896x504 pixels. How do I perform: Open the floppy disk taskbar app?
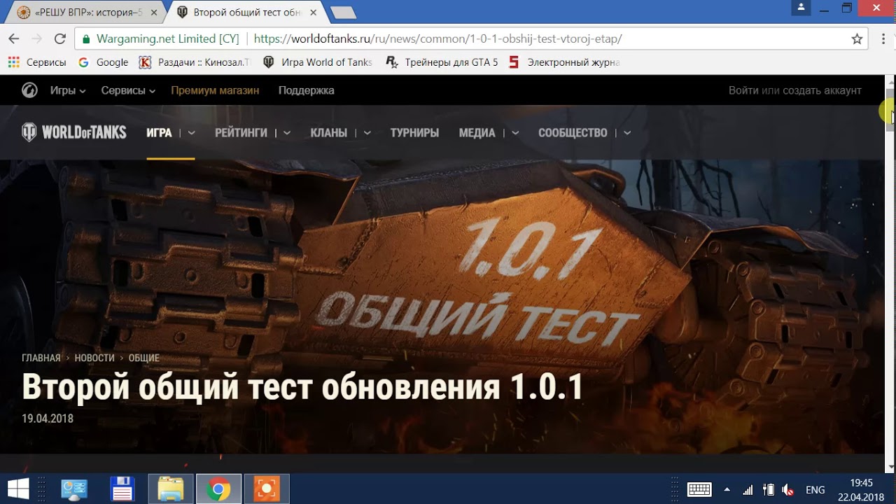tap(122, 489)
